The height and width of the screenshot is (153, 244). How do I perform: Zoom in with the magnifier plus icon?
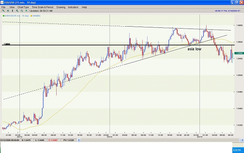click(17, 11)
